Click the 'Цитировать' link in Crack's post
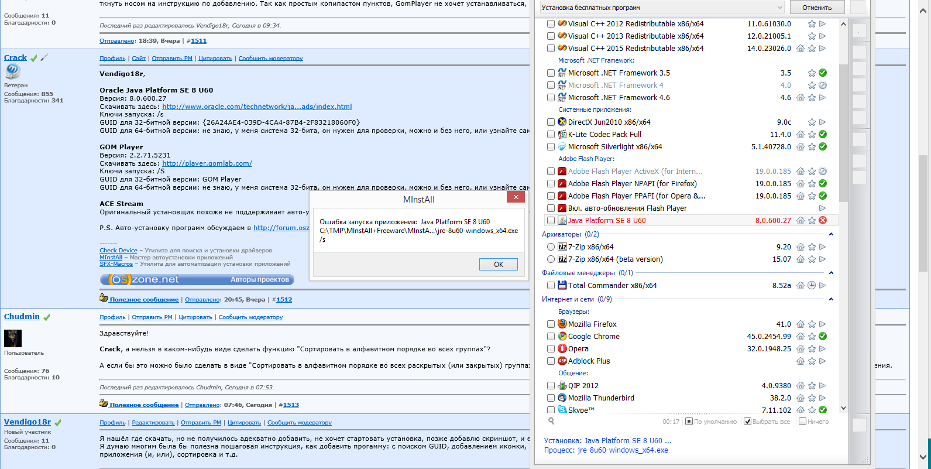Image resolution: width=931 pixels, height=469 pixels. (215, 59)
